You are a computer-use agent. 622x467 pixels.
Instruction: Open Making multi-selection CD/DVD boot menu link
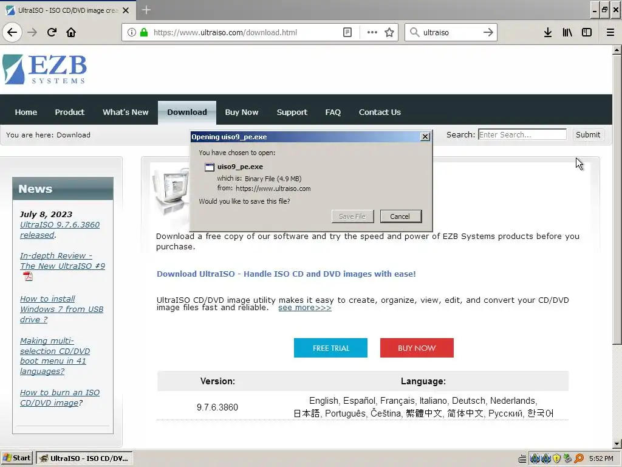55,356
